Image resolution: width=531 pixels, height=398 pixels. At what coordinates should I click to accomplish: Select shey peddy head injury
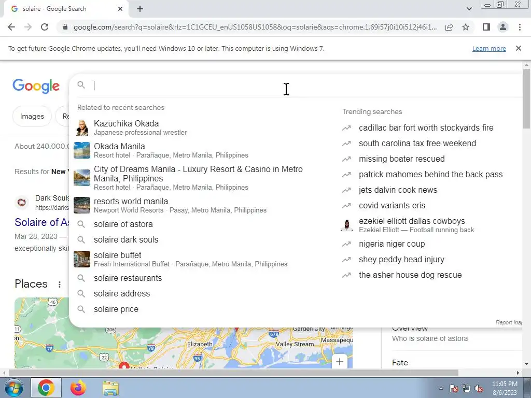point(401,259)
